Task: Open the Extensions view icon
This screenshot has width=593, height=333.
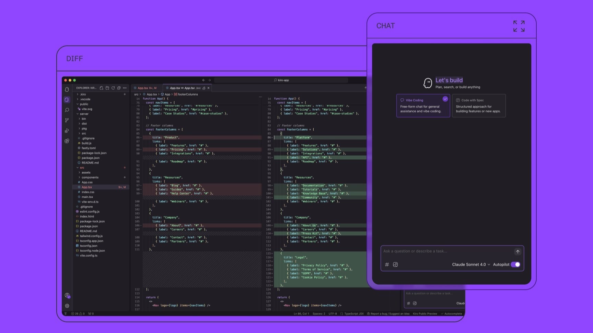Action: (x=67, y=141)
